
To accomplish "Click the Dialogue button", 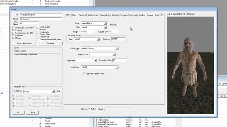I will point(51,43).
